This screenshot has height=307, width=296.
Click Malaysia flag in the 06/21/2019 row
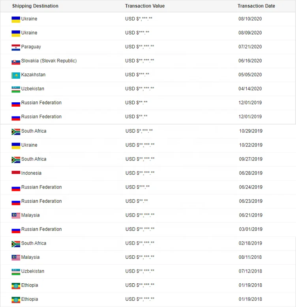(16, 216)
